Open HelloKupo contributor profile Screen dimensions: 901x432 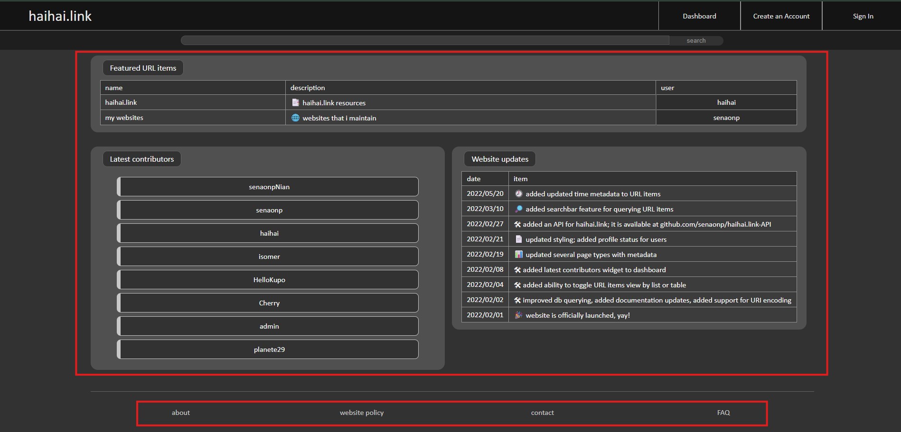pos(269,280)
